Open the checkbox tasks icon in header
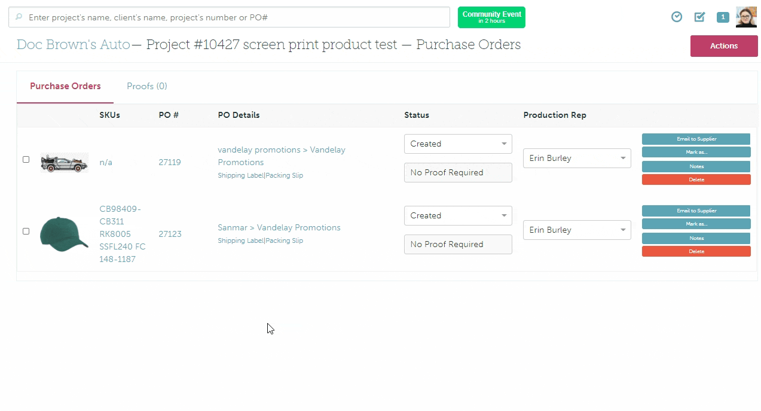 tap(699, 17)
